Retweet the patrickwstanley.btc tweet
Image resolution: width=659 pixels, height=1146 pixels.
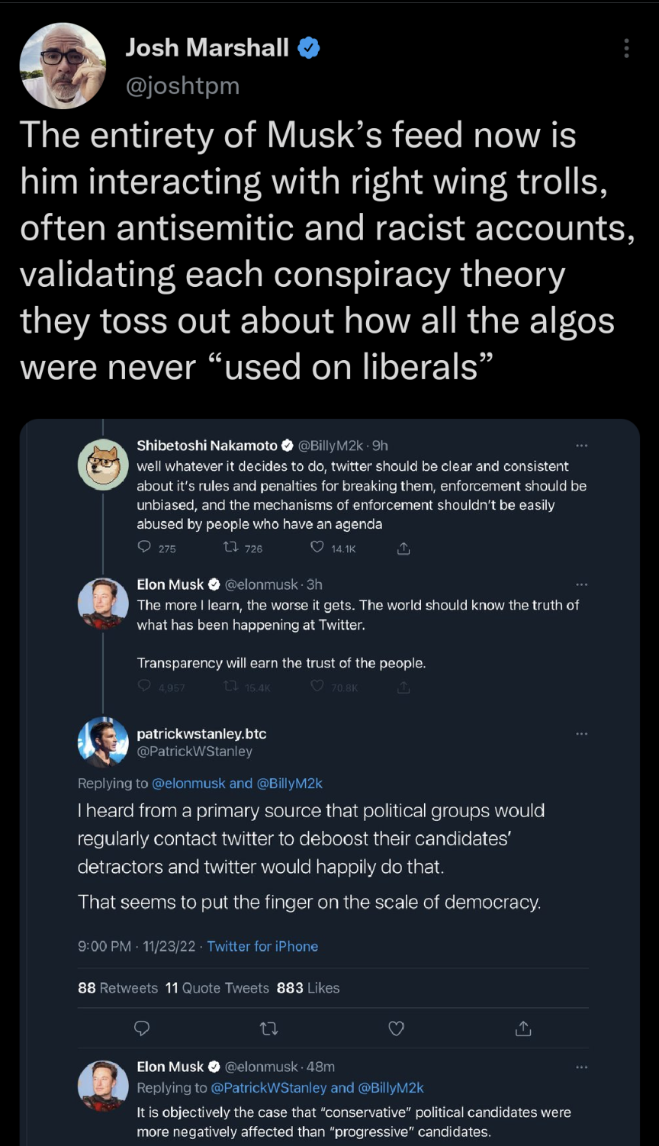coord(268,1029)
